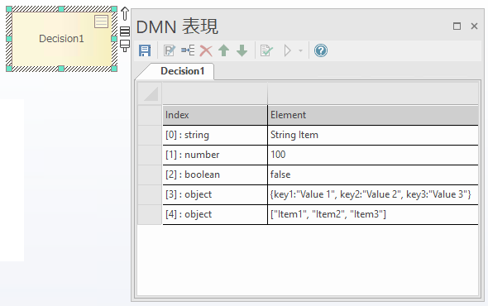Select the Decision1 element on the diagram

click(x=62, y=39)
